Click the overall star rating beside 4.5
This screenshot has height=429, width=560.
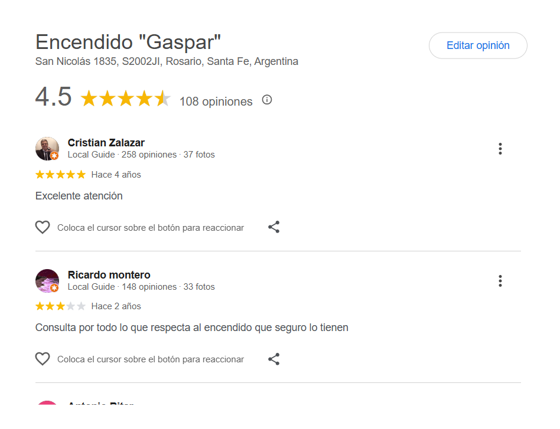coord(125,99)
